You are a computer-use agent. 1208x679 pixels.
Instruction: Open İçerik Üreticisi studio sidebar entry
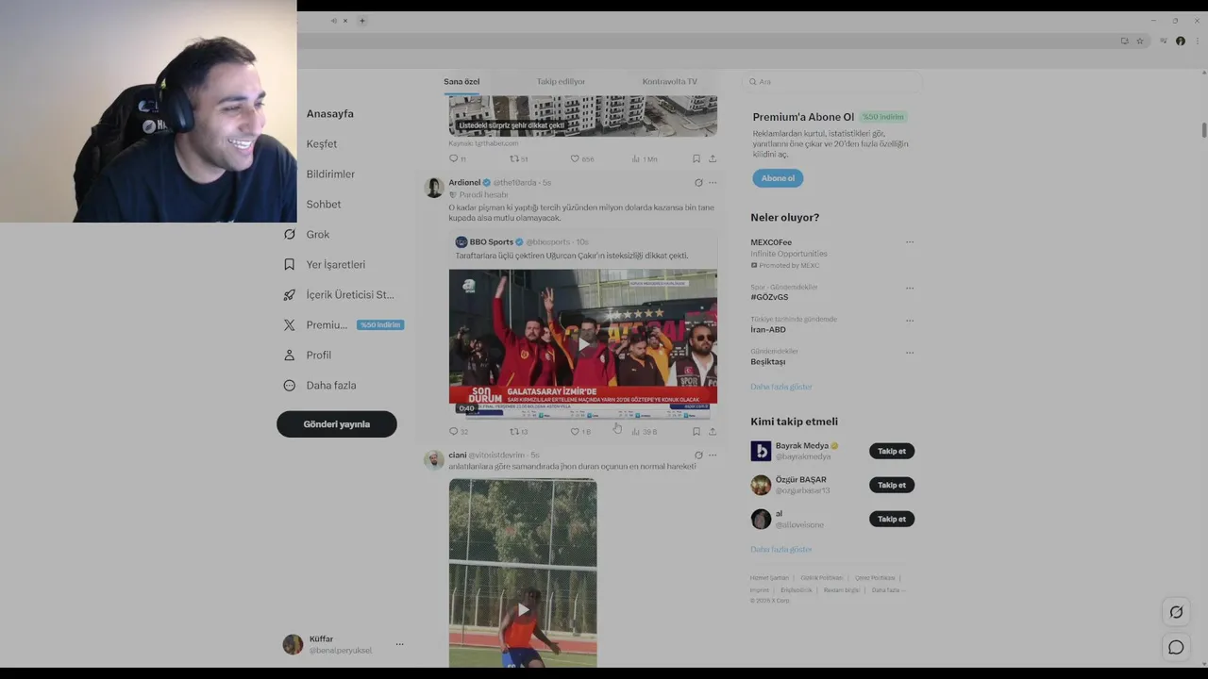(x=339, y=294)
